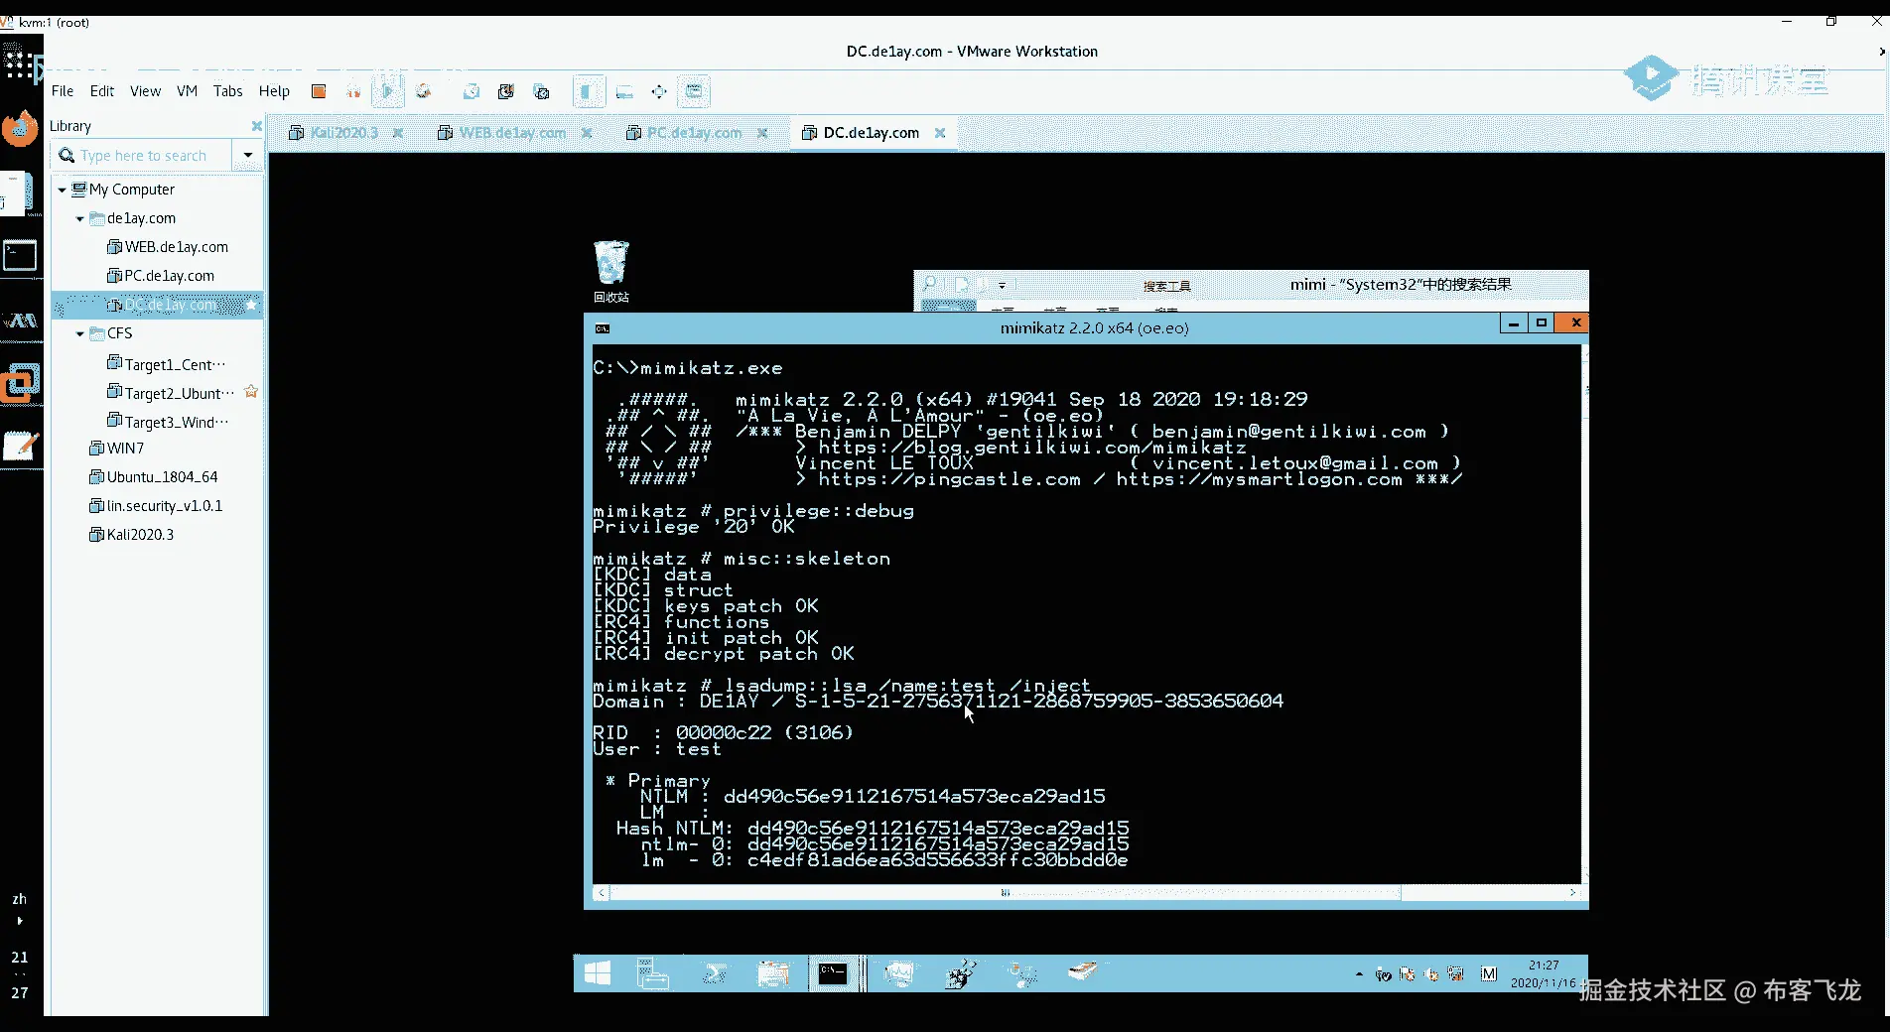1890x1032 pixels.
Task: Show hidden tray icons in guest taskbar
Action: click(1359, 975)
